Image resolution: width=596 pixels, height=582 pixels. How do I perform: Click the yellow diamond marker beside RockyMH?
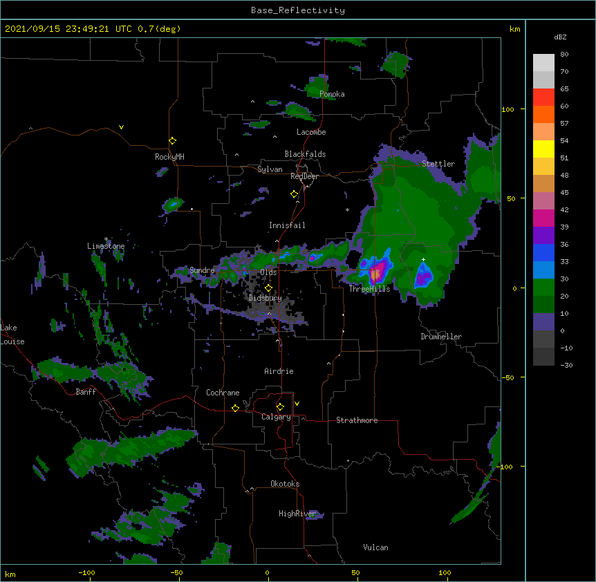pyautogui.click(x=173, y=141)
